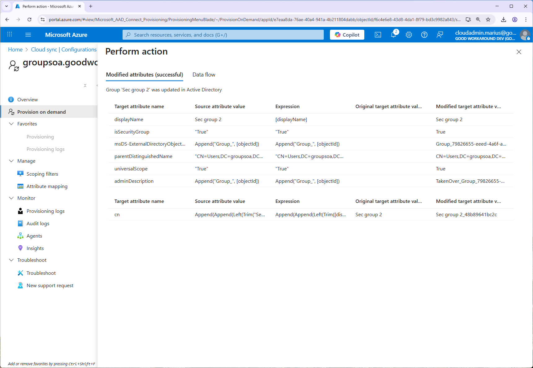Screen dimensions: 533x368
Task: Switch to the Data flow tab
Action: tap(204, 75)
